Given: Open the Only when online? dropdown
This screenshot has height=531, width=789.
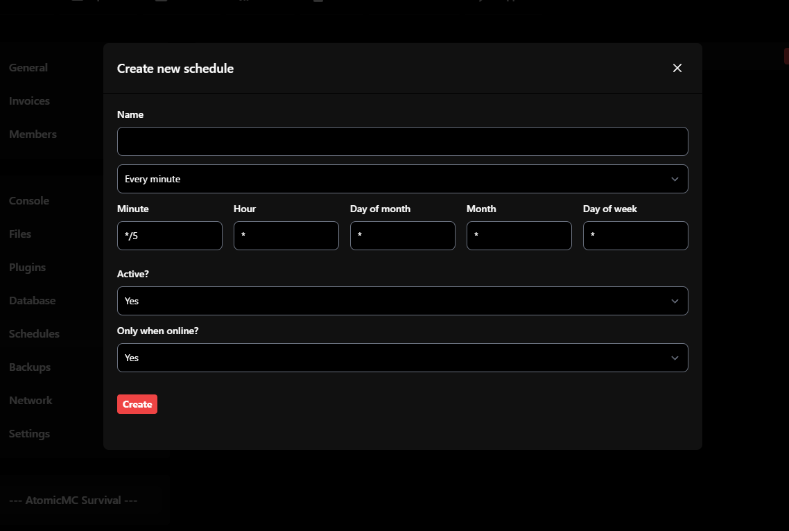Looking at the screenshot, I should tap(402, 358).
